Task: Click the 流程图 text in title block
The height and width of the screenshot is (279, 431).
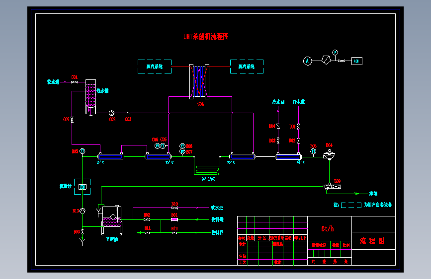Action: point(372,241)
